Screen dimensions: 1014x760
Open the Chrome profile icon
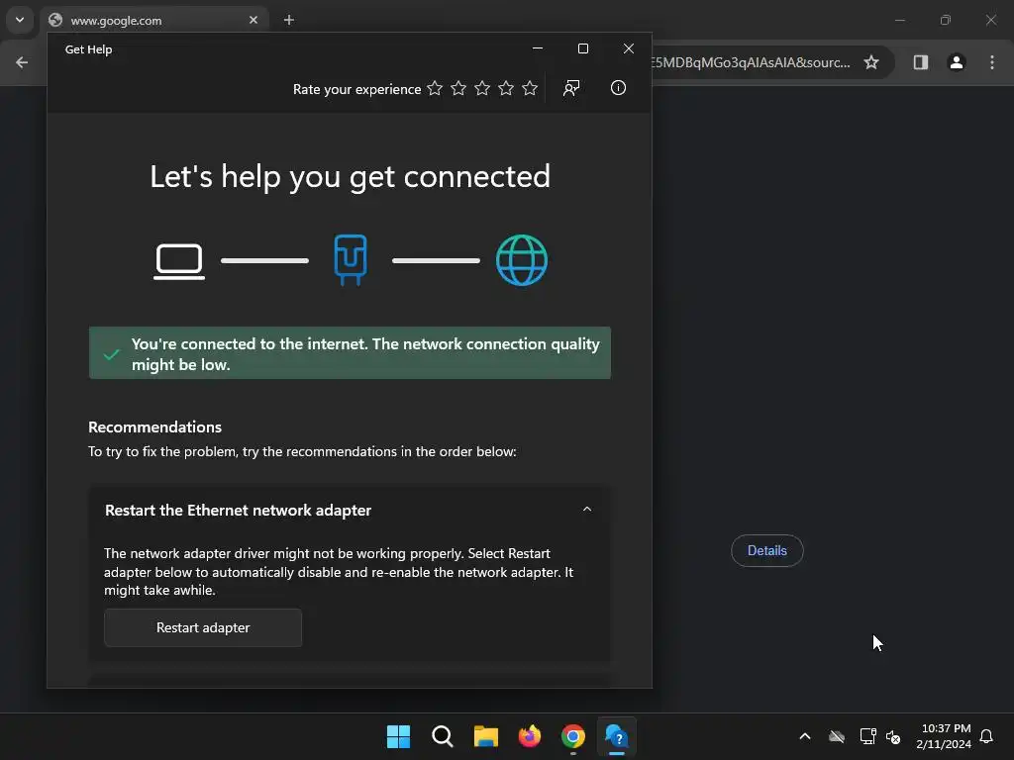[957, 62]
